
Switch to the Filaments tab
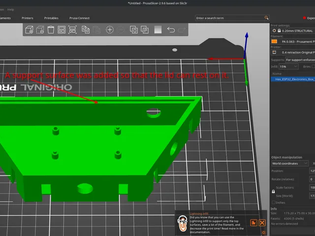click(5, 18)
